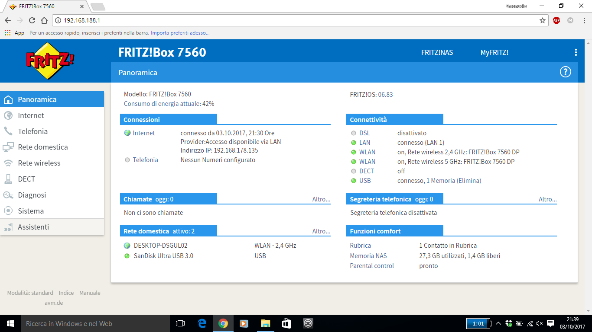Viewport: 592px width, 332px height.
Task: Click Altro link in Segreteria telefonica
Action: pos(548,199)
